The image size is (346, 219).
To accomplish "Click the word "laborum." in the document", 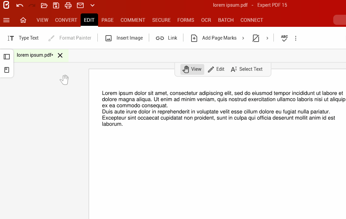I will (112, 124).
